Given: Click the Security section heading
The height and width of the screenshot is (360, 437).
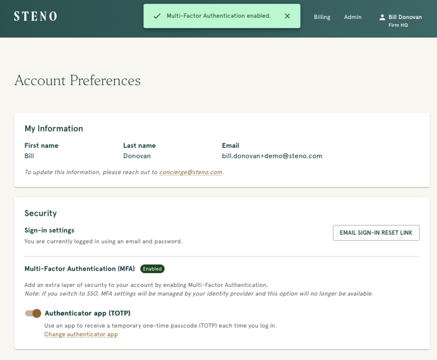Looking at the screenshot, I should [41, 213].
